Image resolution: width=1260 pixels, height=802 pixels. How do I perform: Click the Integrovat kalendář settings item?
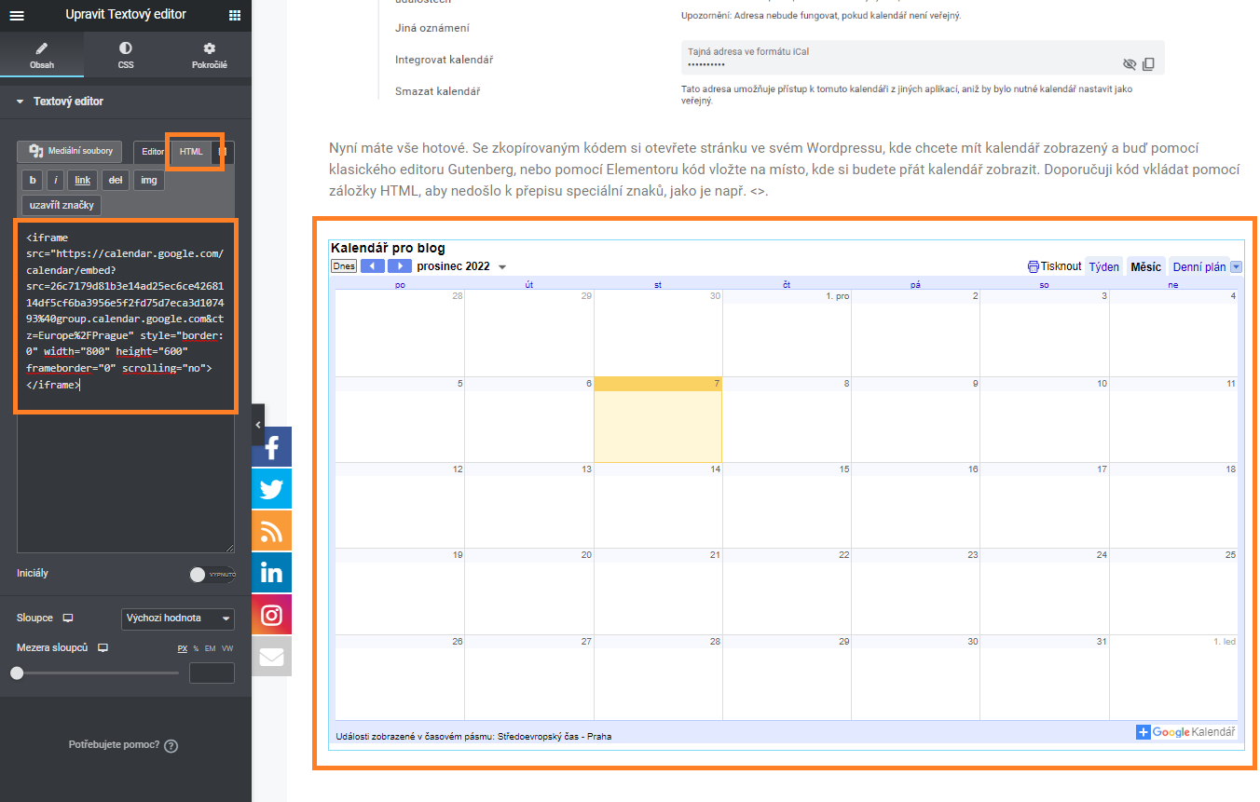444,60
